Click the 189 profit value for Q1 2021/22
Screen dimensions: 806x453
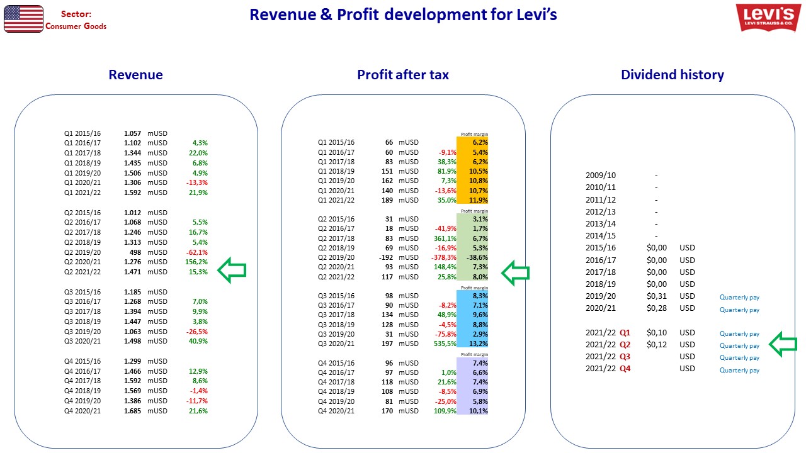[387, 200]
